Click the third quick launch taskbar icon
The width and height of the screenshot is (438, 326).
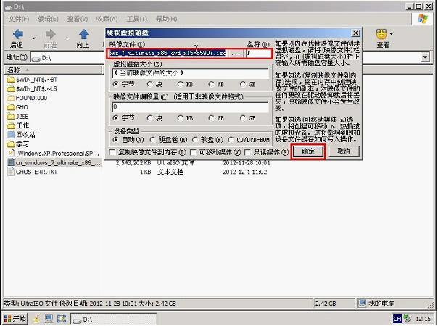[62, 319]
